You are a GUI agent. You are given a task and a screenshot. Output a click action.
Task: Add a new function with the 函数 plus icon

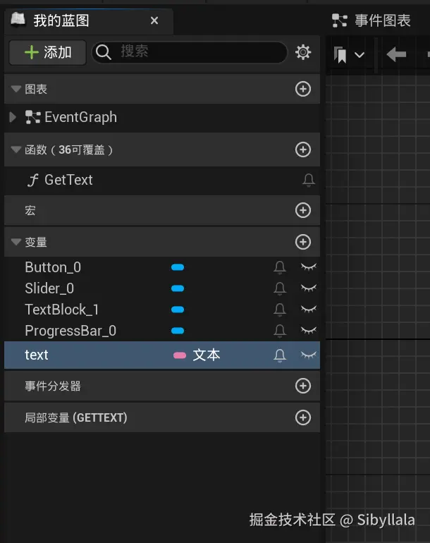point(303,150)
